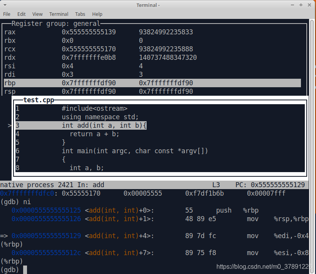Click the rax register row
316x274 pixels.
click(152, 32)
